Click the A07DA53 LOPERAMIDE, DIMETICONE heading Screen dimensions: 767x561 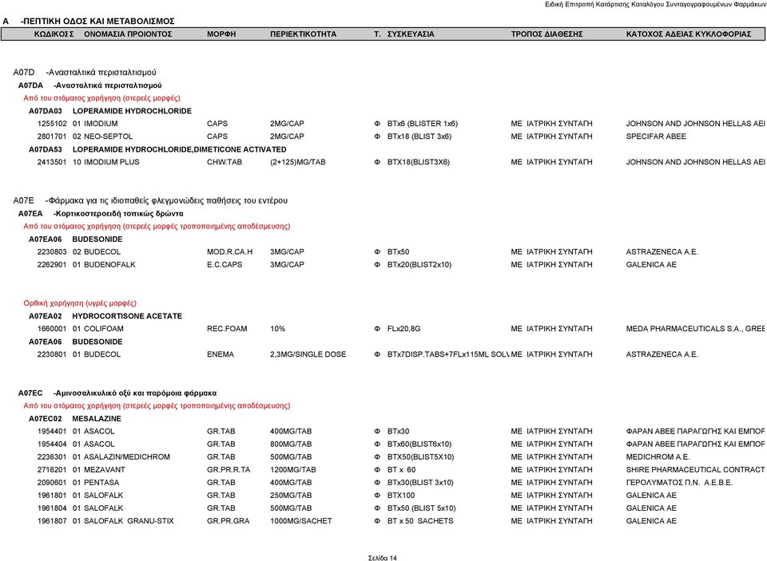[x=157, y=149]
